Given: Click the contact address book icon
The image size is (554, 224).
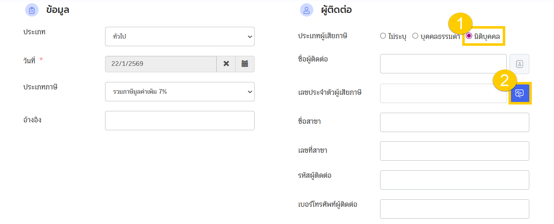Looking at the screenshot, I should coord(519,64).
